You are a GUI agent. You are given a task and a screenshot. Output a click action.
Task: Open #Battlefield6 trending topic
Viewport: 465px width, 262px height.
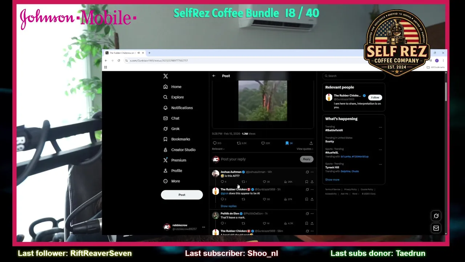pyautogui.click(x=334, y=130)
